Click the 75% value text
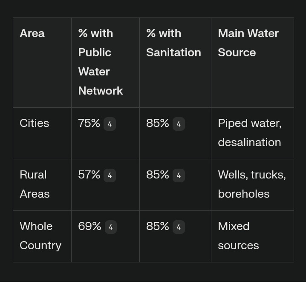This screenshot has height=282, width=306. coord(89,123)
